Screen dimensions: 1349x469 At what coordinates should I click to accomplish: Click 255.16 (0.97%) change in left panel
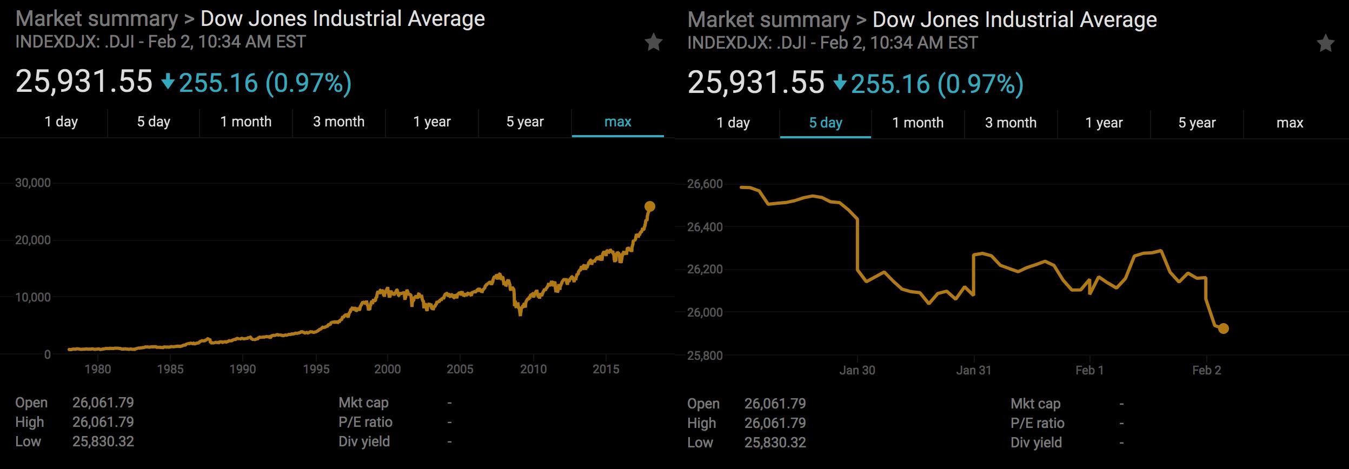265,83
